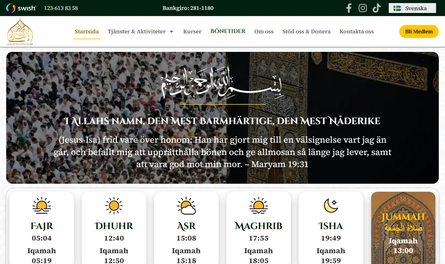Go to Startsida menu item
445x264 pixels.
(87, 32)
